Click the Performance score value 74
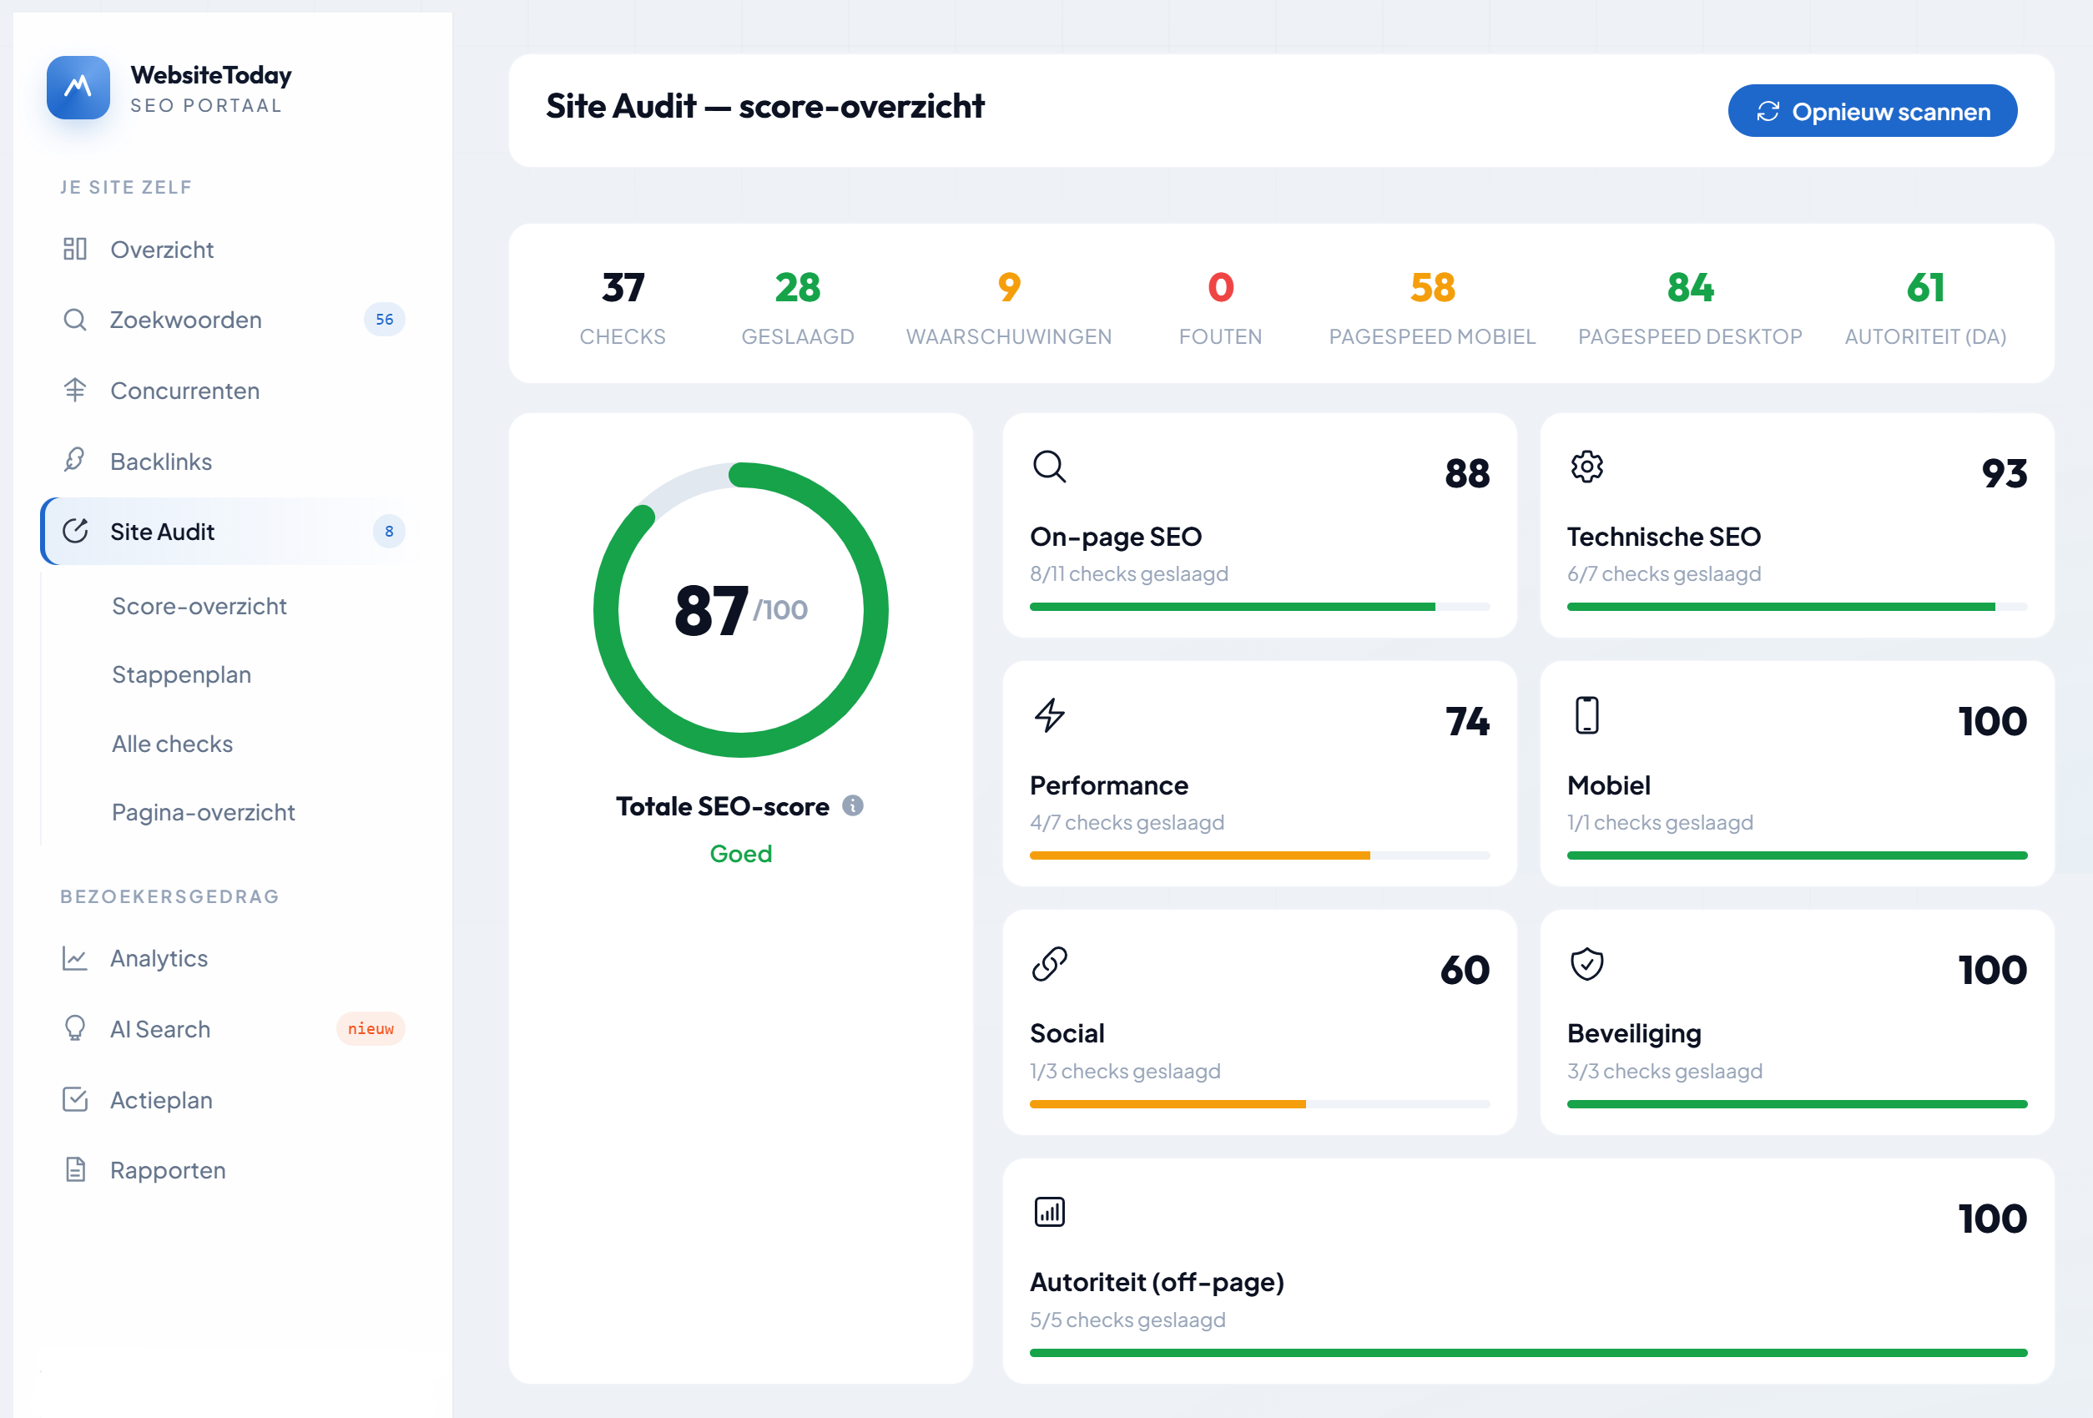Image resolution: width=2093 pixels, height=1418 pixels. click(1467, 722)
